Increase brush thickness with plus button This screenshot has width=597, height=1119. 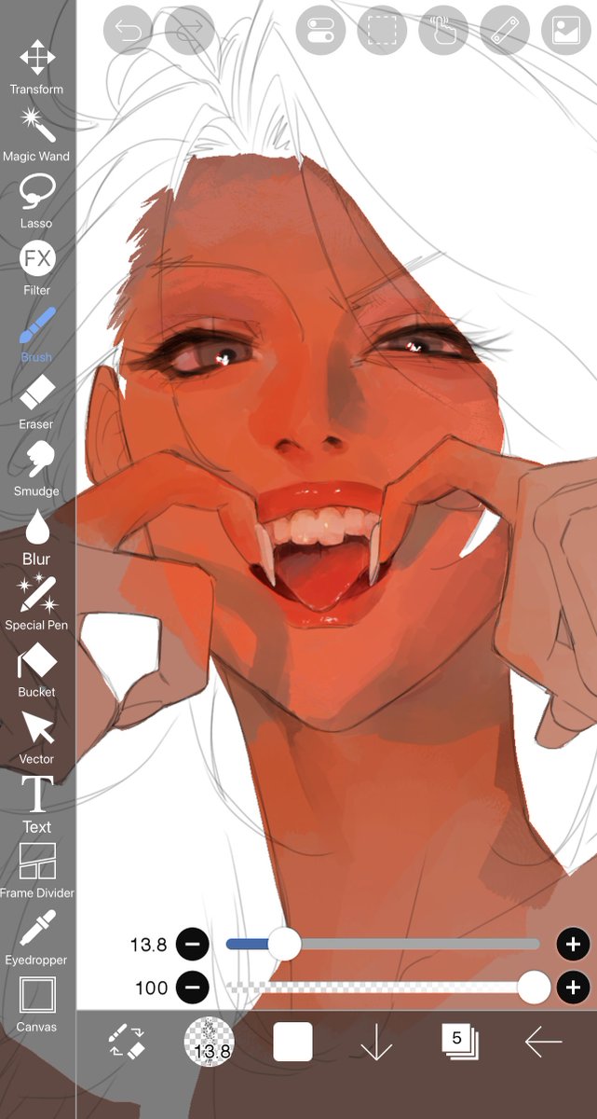point(574,945)
